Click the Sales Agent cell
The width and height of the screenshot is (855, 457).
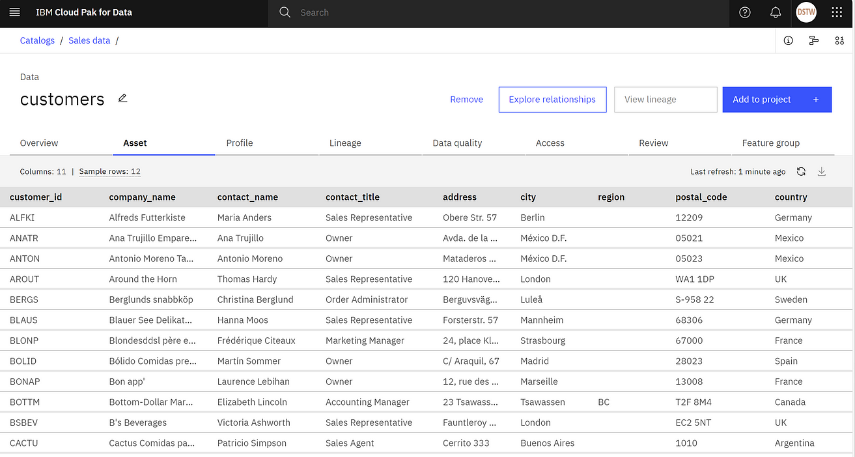click(350, 443)
